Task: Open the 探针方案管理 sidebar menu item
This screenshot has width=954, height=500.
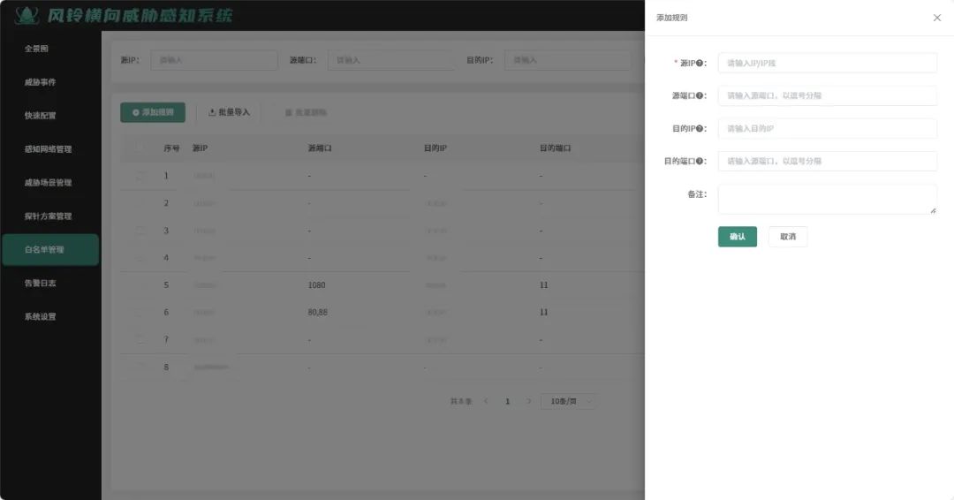Action: [x=48, y=216]
